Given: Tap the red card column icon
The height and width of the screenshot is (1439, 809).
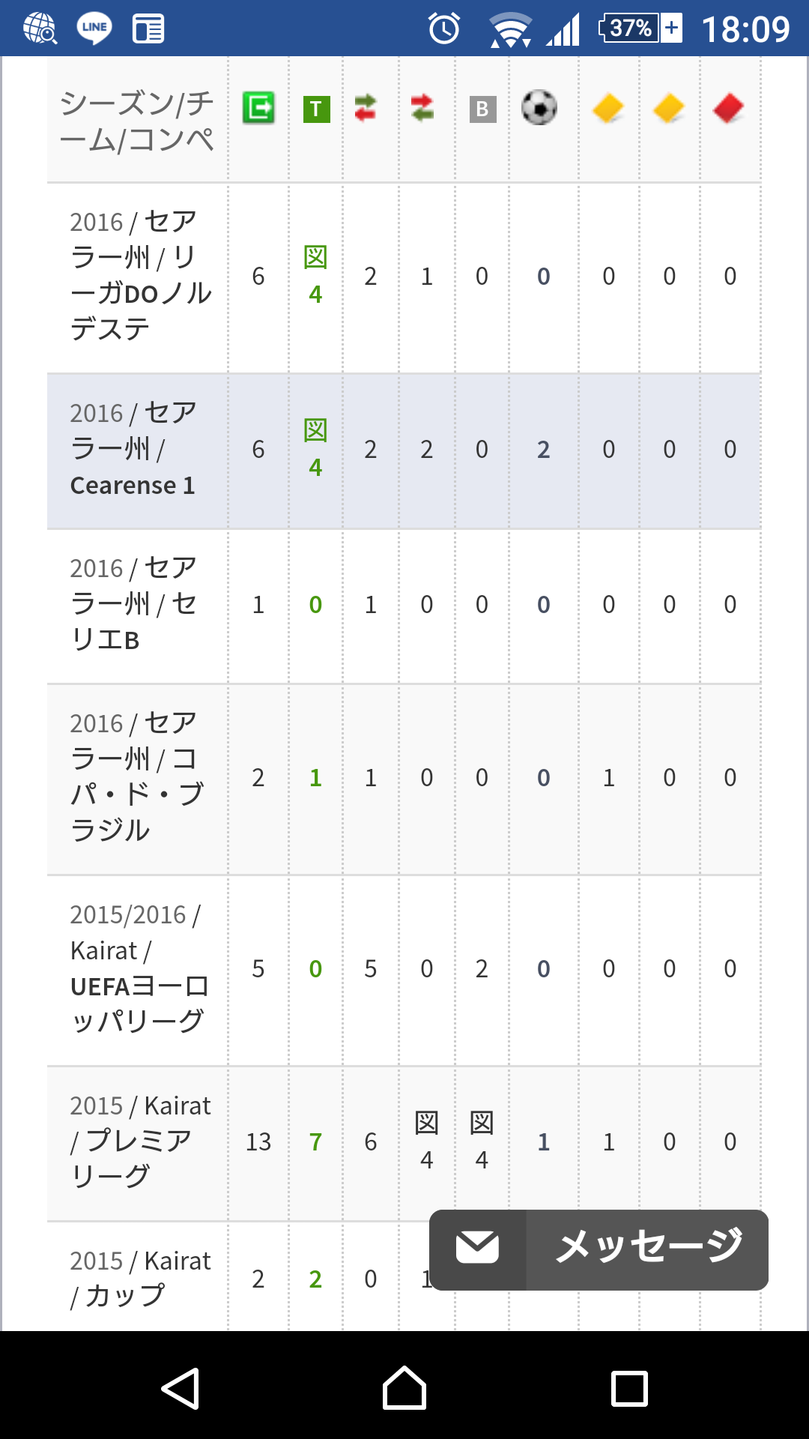Looking at the screenshot, I should 728,108.
